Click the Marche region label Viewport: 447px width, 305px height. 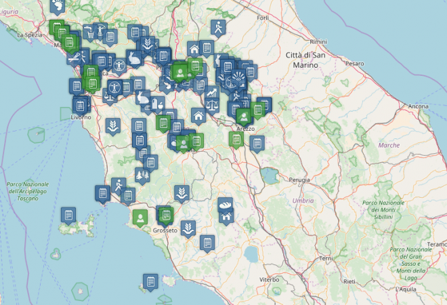(x=389, y=145)
